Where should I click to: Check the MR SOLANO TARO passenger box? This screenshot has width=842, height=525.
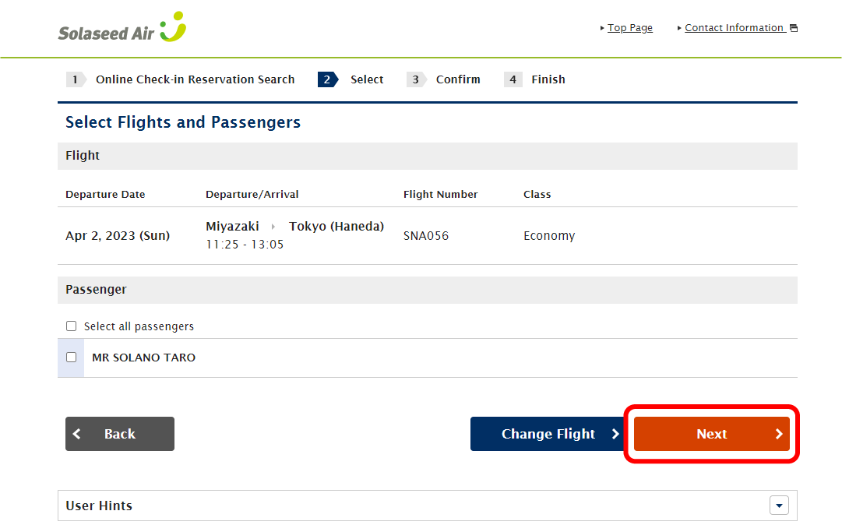pyautogui.click(x=72, y=358)
